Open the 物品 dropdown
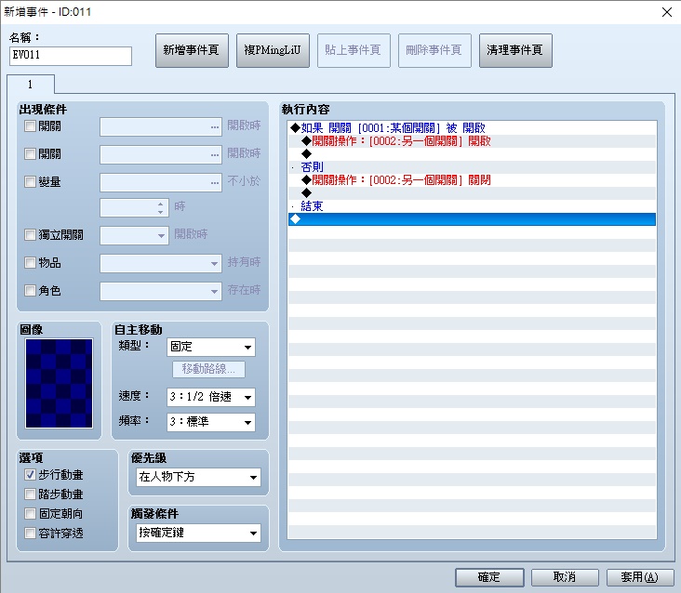The image size is (681, 593). coord(161,263)
